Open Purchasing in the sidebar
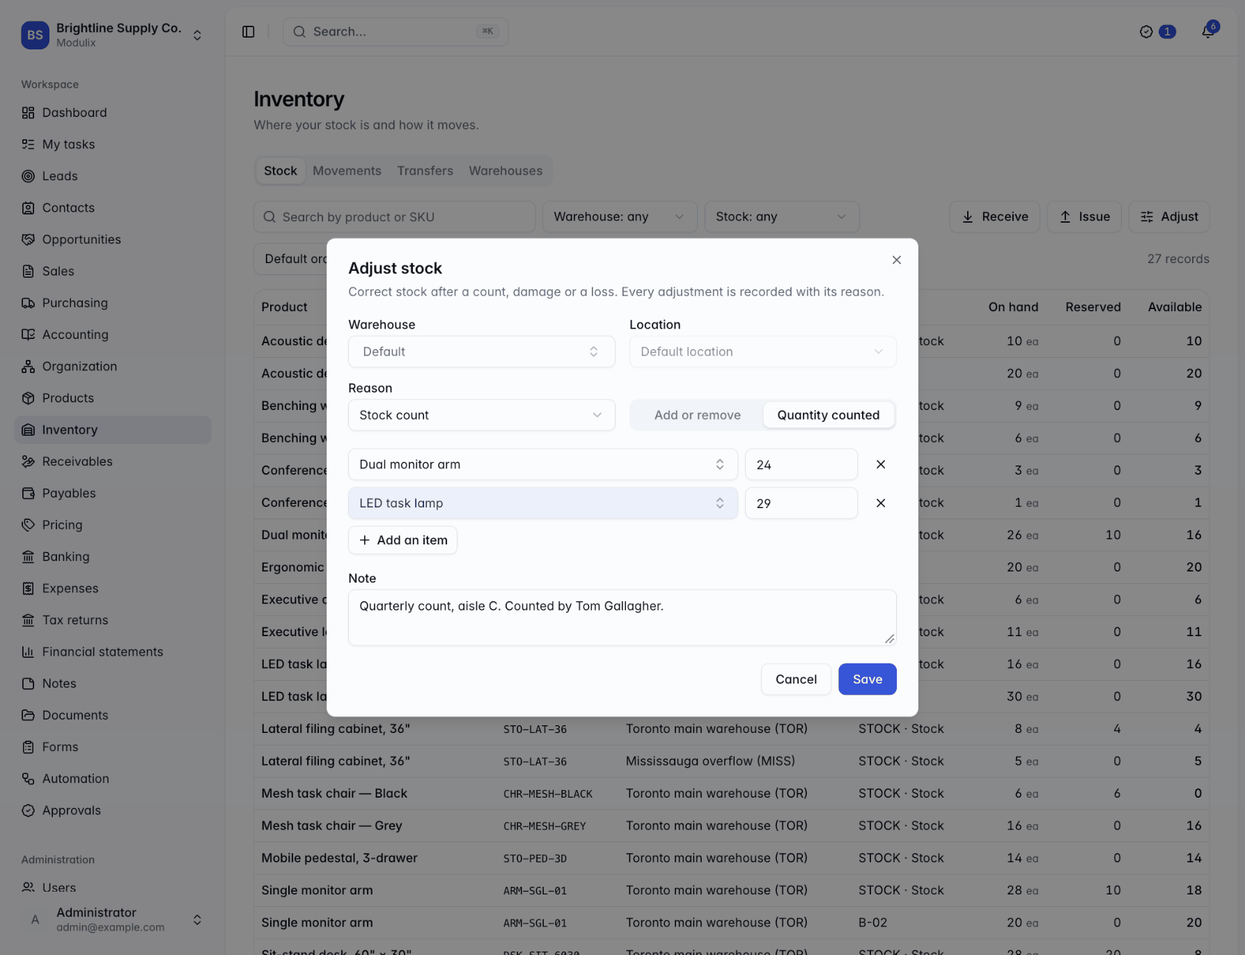The height and width of the screenshot is (955, 1245). tap(113, 303)
